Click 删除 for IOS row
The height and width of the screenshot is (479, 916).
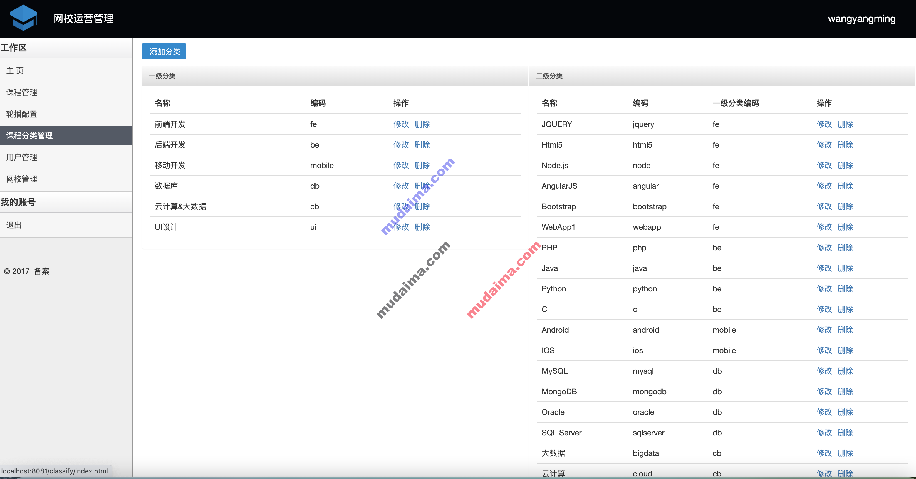845,351
